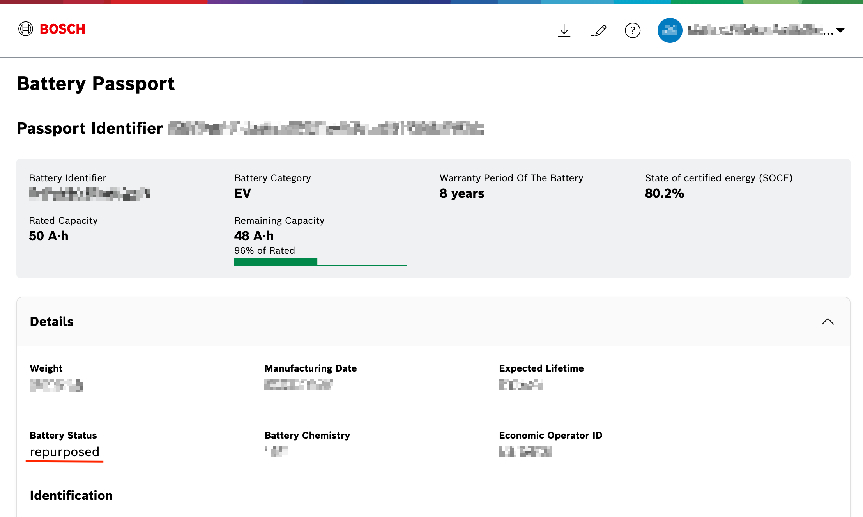Click the pencil edit icon
The image size is (863, 517).
click(x=598, y=30)
